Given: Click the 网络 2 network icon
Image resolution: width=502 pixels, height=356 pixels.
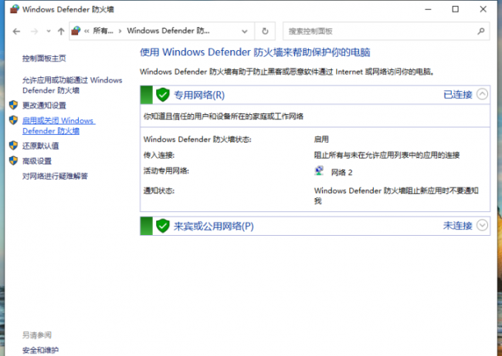Looking at the screenshot, I should click(x=319, y=171).
